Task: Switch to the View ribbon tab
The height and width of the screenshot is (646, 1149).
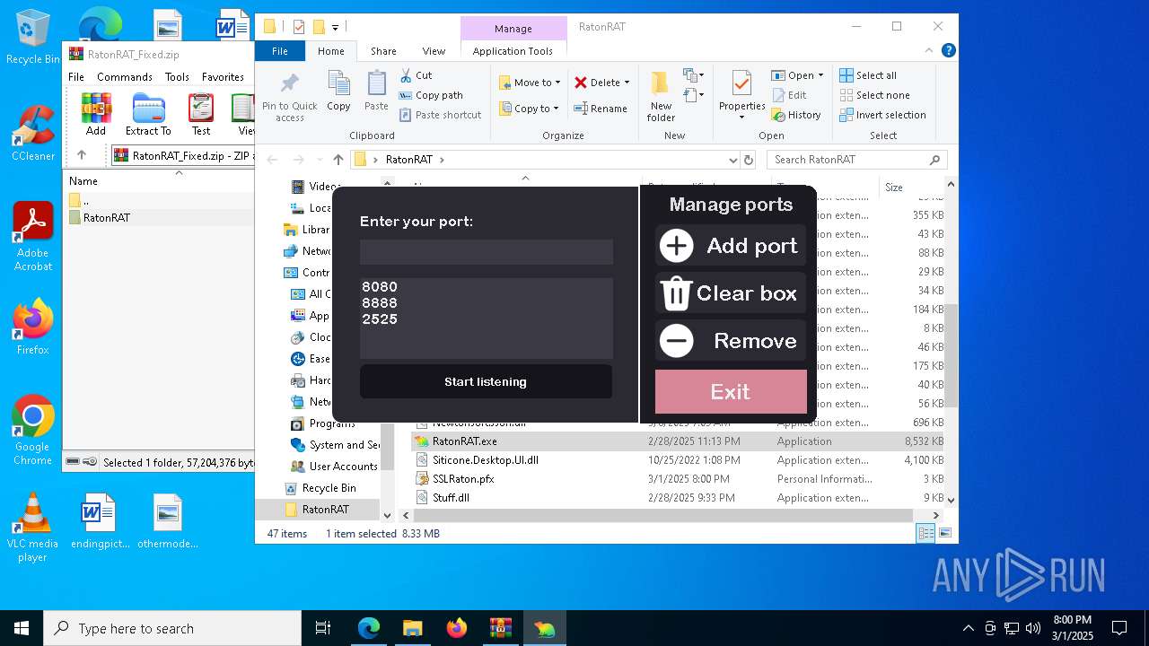Action: [x=434, y=51]
